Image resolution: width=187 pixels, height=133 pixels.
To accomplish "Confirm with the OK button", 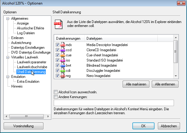I will [x=143, y=126].
